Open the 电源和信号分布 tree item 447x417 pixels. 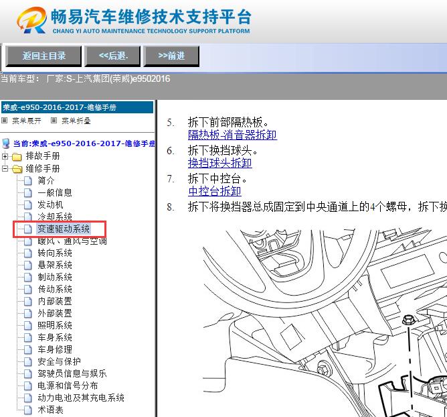click(68, 385)
